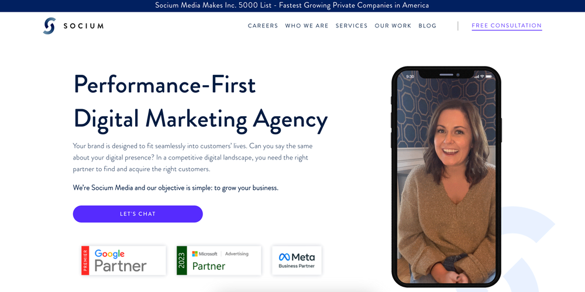This screenshot has height=292, width=585.
Task: Click the Performance-First headline text
Action: click(164, 85)
